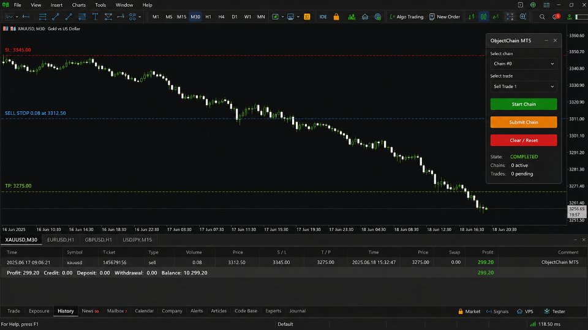
Task: Open the Tools menu
Action: [100, 5]
